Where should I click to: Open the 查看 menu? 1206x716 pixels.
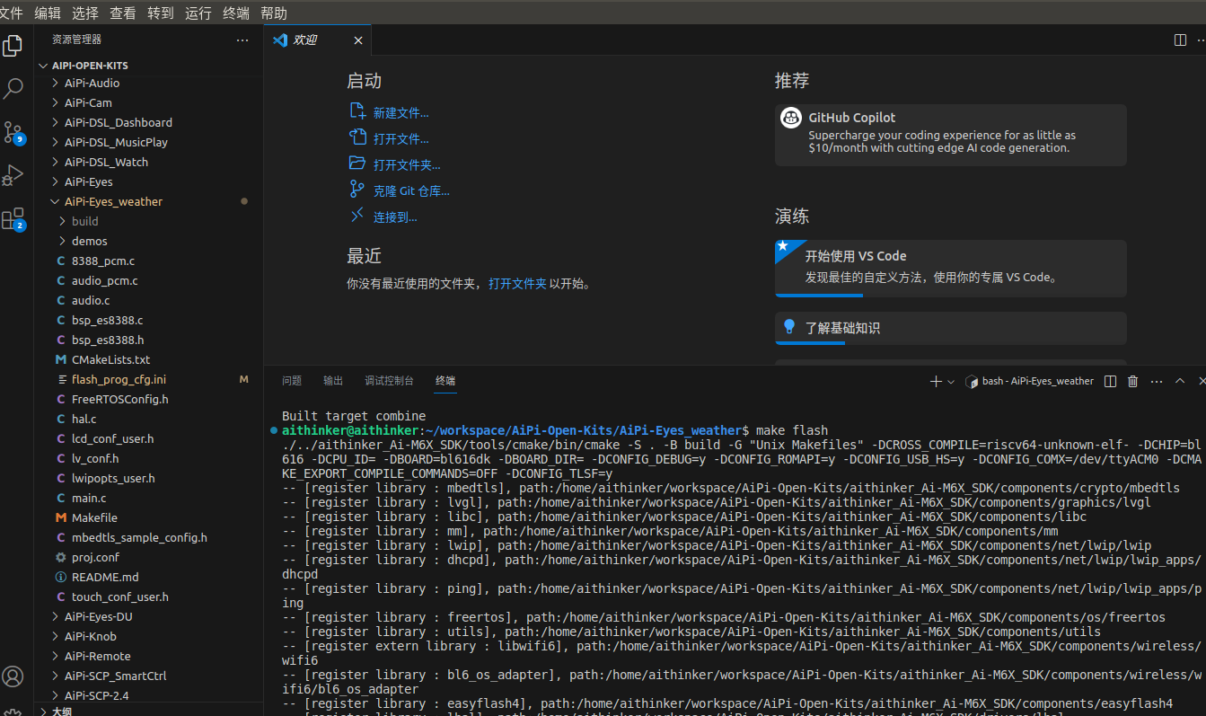[x=123, y=13]
